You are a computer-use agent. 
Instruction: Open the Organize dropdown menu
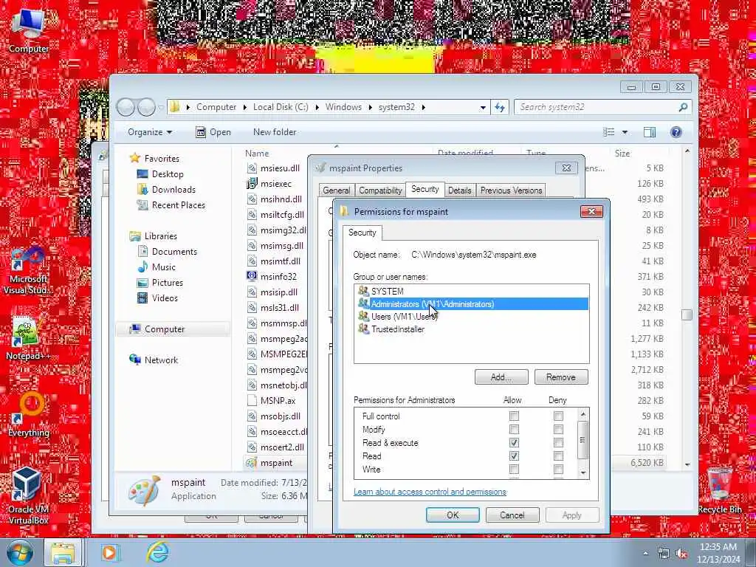click(149, 132)
